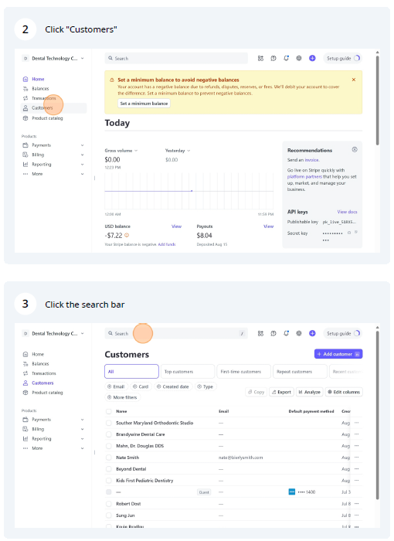
Task: Click the Export icon button above customers table
Action: coord(281,392)
